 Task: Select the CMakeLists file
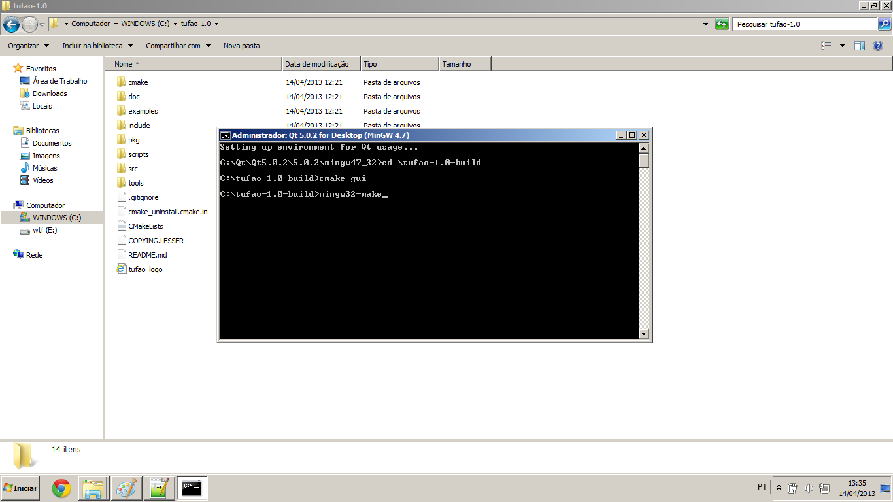point(140,226)
